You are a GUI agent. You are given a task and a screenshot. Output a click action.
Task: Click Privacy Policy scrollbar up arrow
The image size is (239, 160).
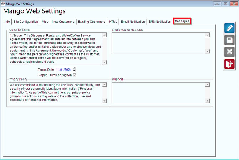[105, 85]
